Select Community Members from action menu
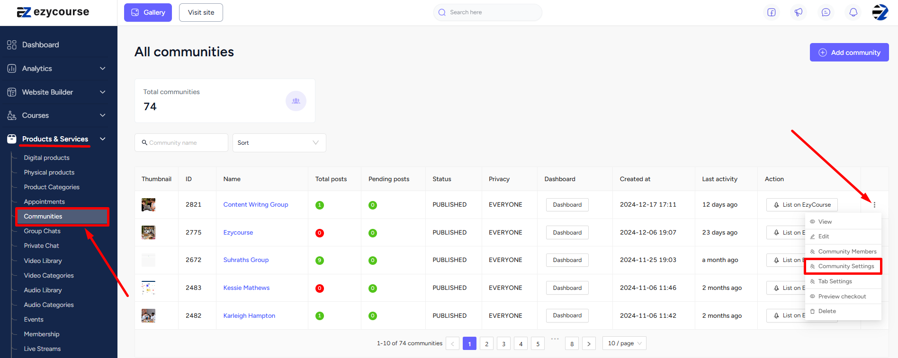898x358 pixels. coord(843,252)
